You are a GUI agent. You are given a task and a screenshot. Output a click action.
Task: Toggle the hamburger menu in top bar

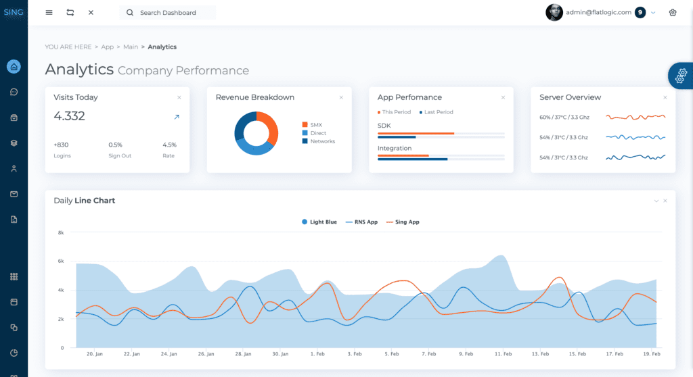pos(49,12)
